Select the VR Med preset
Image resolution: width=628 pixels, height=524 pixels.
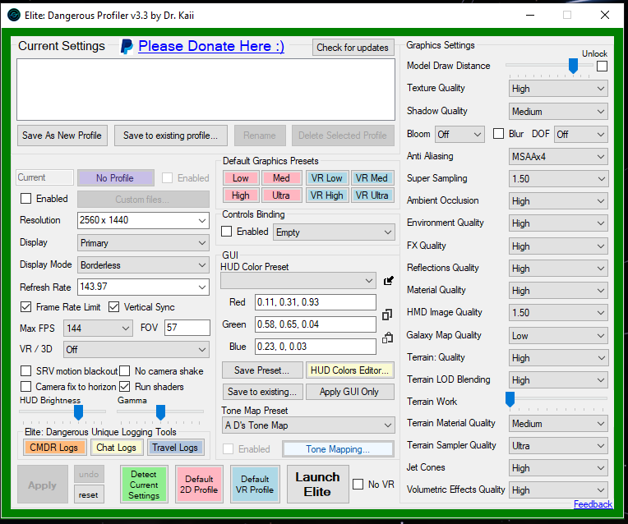point(372,178)
